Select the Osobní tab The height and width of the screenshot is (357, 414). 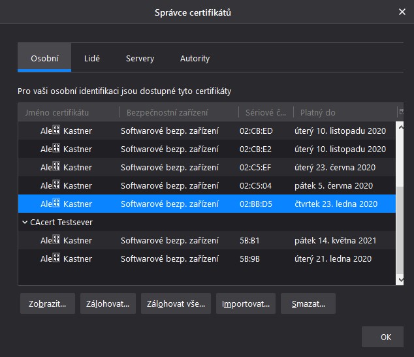(x=44, y=58)
